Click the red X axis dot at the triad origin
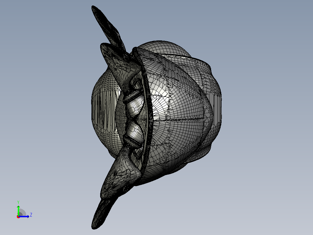Screen dimensions: 313x235 point(18,217)
